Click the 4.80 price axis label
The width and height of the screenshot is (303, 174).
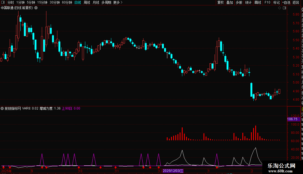(x=296, y=100)
